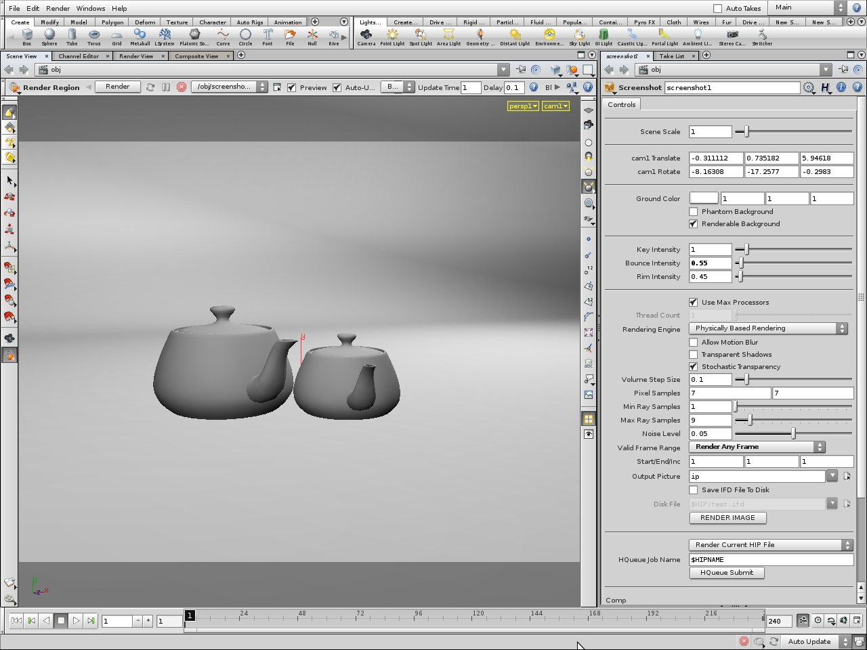This screenshot has width=867, height=650.
Task: Open the cam1 viewport camera dropdown
Action: pos(555,106)
